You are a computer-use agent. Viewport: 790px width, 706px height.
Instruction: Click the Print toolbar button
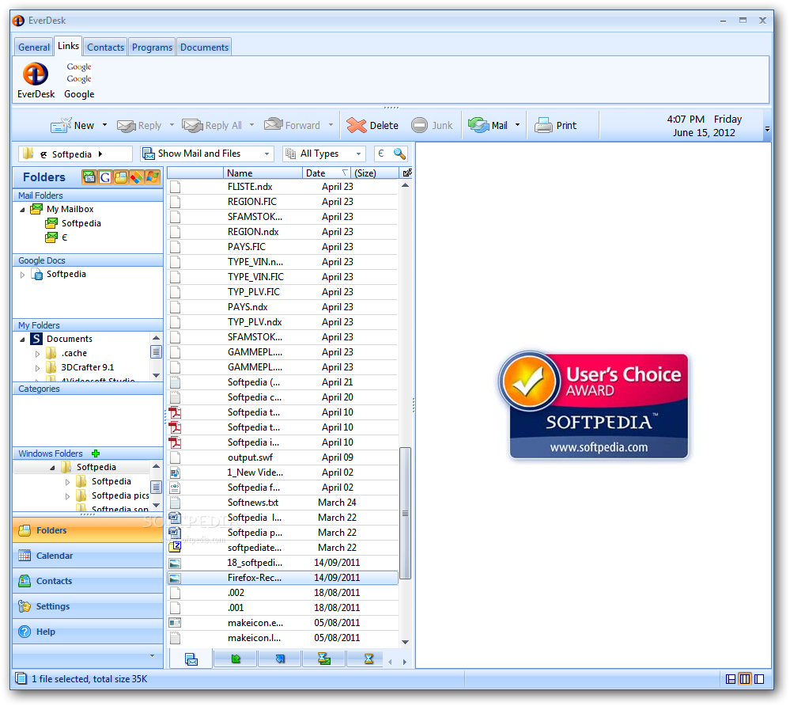pyautogui.click(x=556, y=125)
